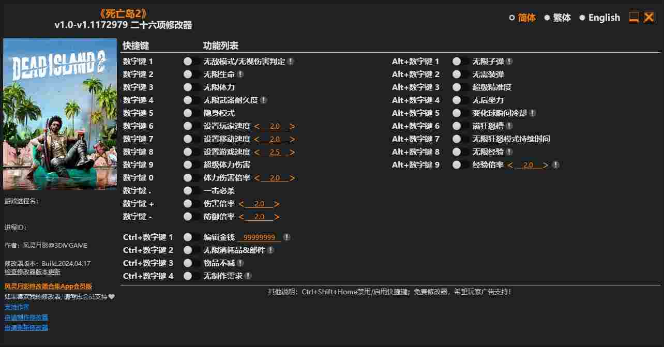
Task: Click the 支持作者 link
Action: [17, 307]
